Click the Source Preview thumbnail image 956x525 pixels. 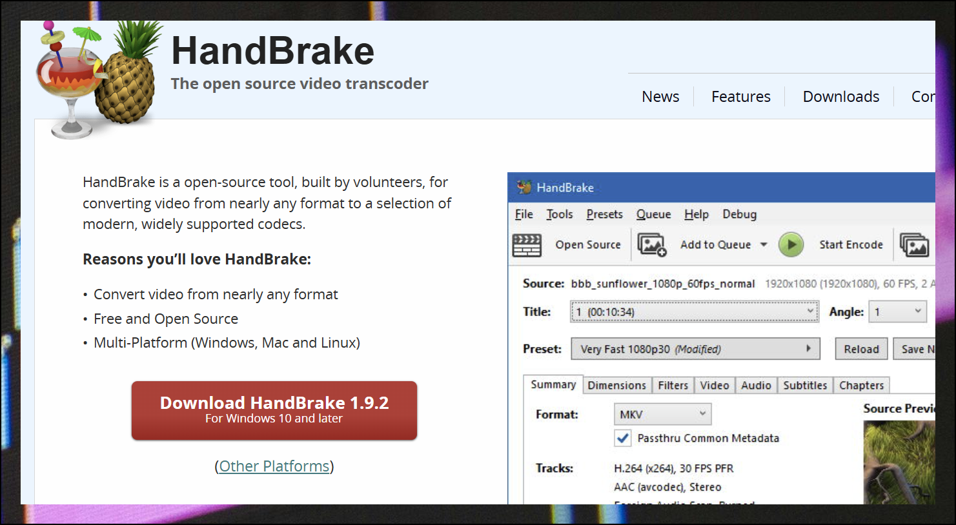pyautogui.click(x=899, y=462)
